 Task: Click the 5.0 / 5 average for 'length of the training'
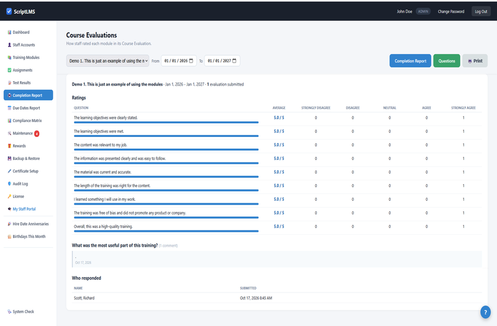[279, 185]
